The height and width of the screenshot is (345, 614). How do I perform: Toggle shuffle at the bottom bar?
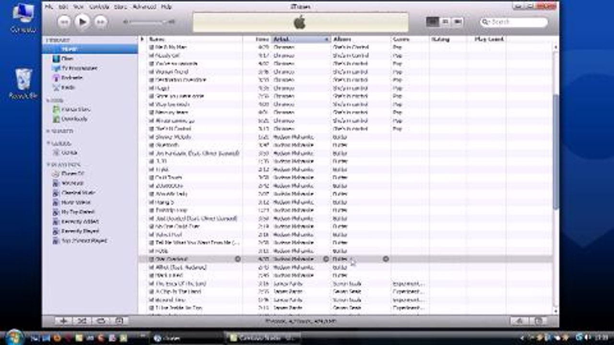(82, 321)
